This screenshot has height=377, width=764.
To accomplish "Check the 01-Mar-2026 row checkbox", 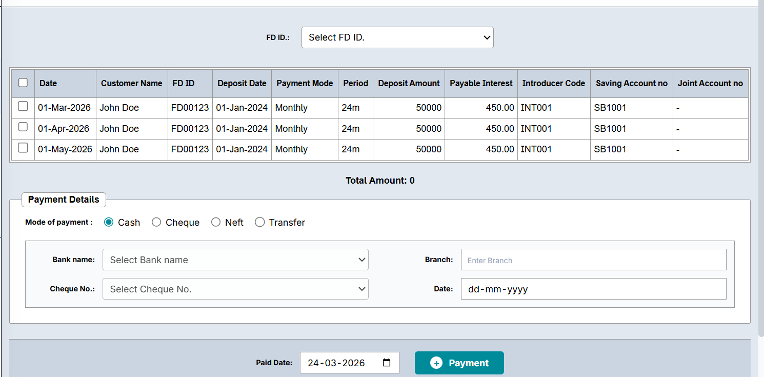I will (x=23, y=107).
